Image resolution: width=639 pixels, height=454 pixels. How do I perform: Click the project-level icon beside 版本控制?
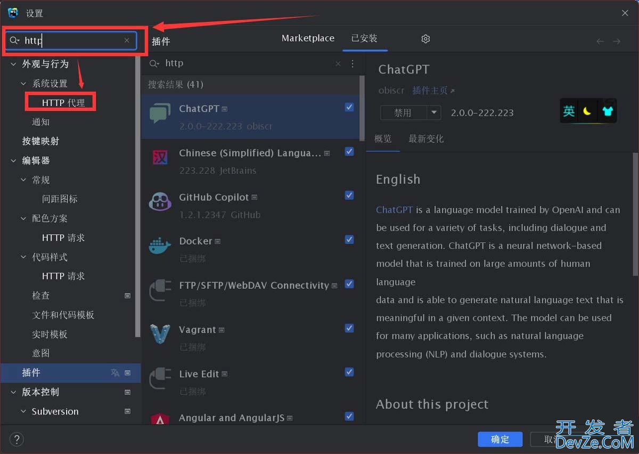[x=127, y=392]
